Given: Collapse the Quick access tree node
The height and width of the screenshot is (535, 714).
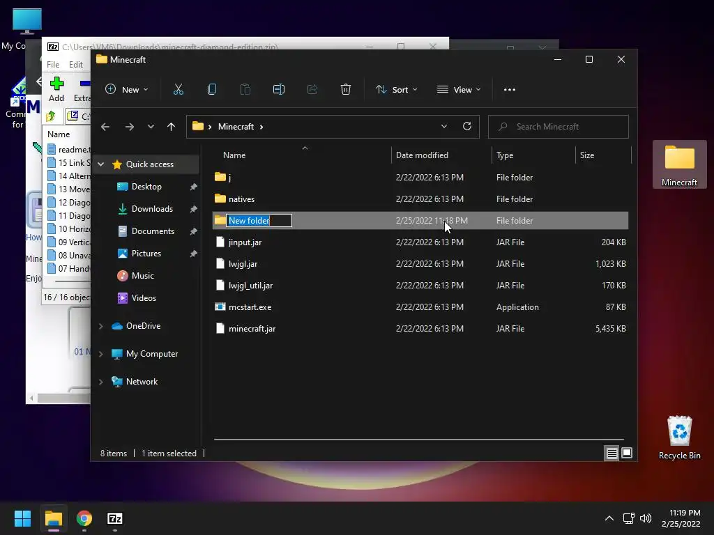Looking at the screenshot, I should [x=101, y=164].
